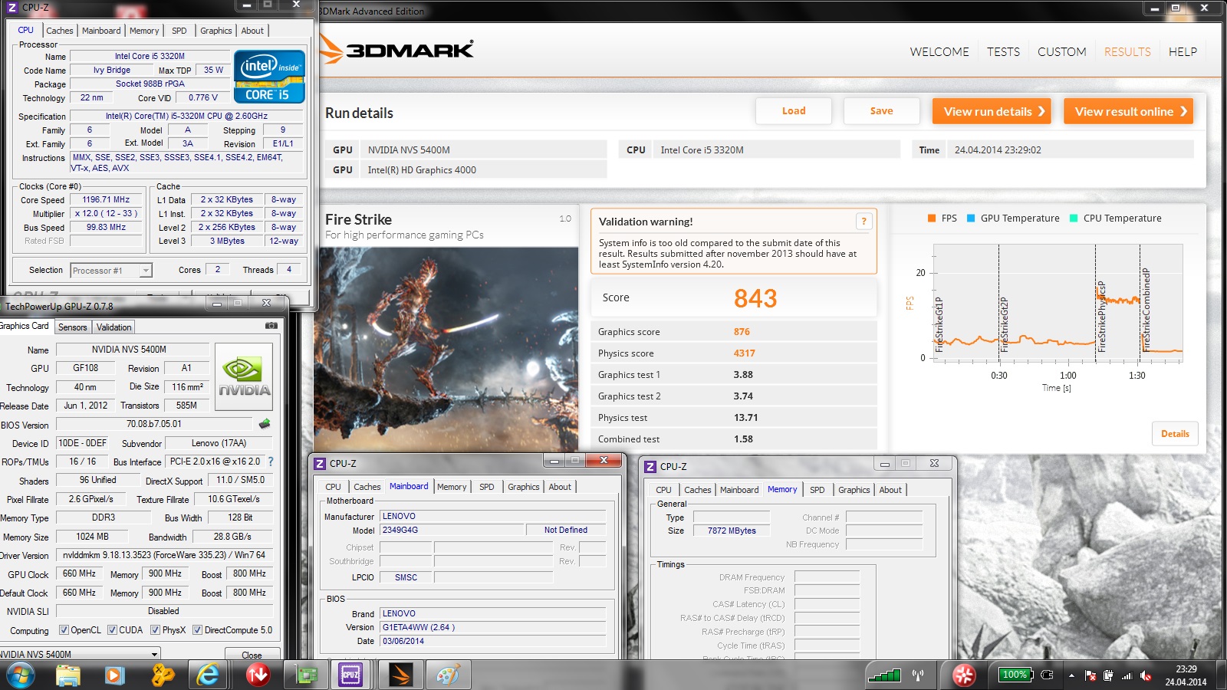1227x690 pixels.
Task: Click the Details button under the graph
Action: click(x=1175, y=434)
